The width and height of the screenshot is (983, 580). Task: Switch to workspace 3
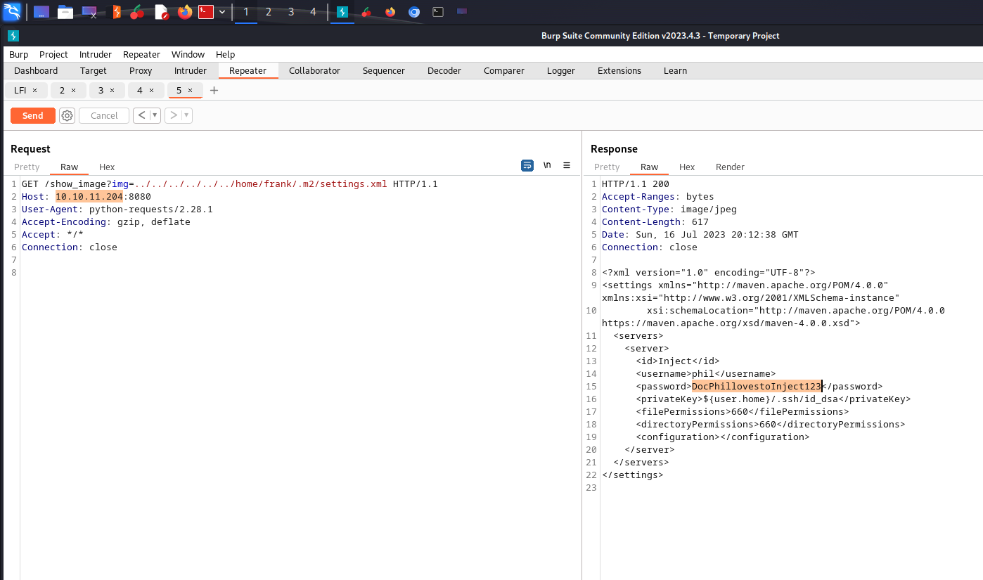coord(291,12)
